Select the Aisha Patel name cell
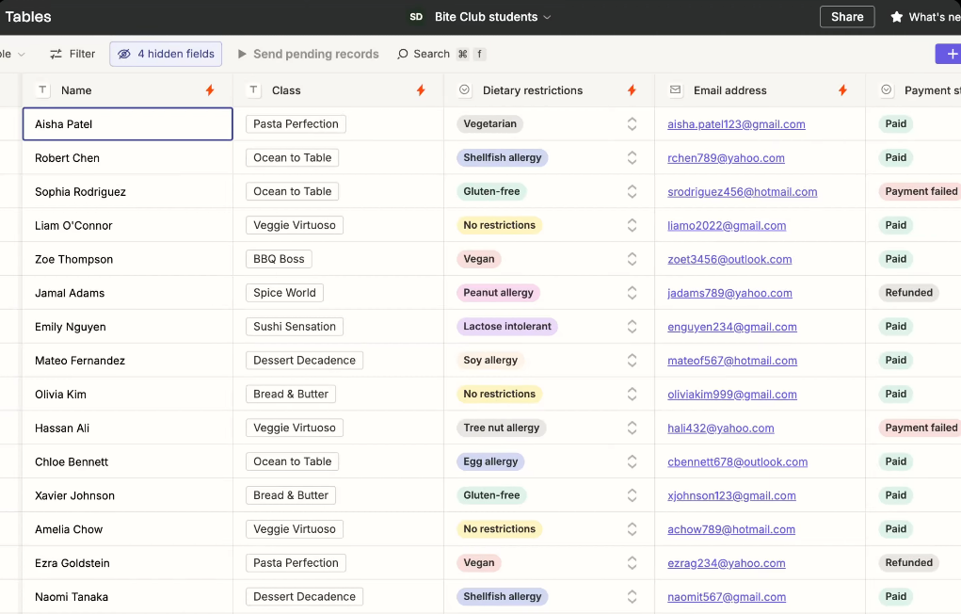 pos(127,124)
